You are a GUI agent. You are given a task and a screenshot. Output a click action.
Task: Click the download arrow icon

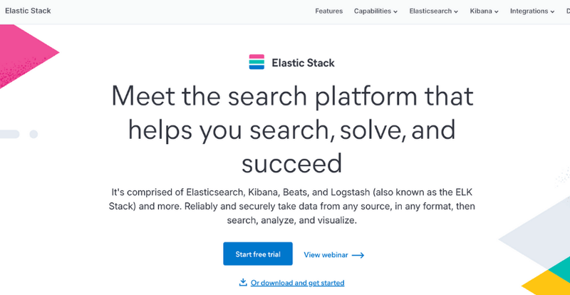coord(243,282)
